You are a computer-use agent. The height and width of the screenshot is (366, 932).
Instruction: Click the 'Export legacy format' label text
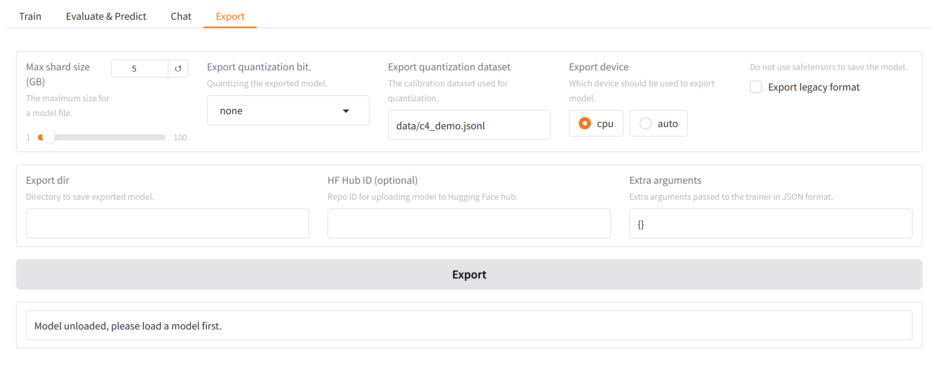813,87
